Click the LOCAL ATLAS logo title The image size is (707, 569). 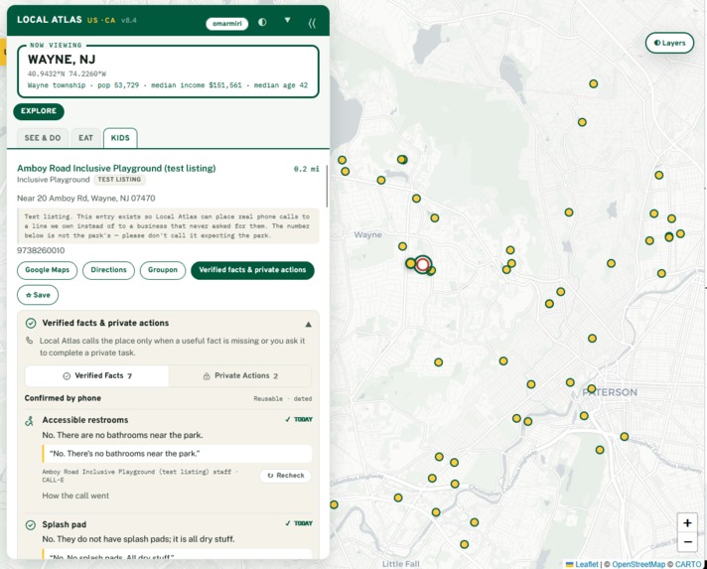(50, 20)
